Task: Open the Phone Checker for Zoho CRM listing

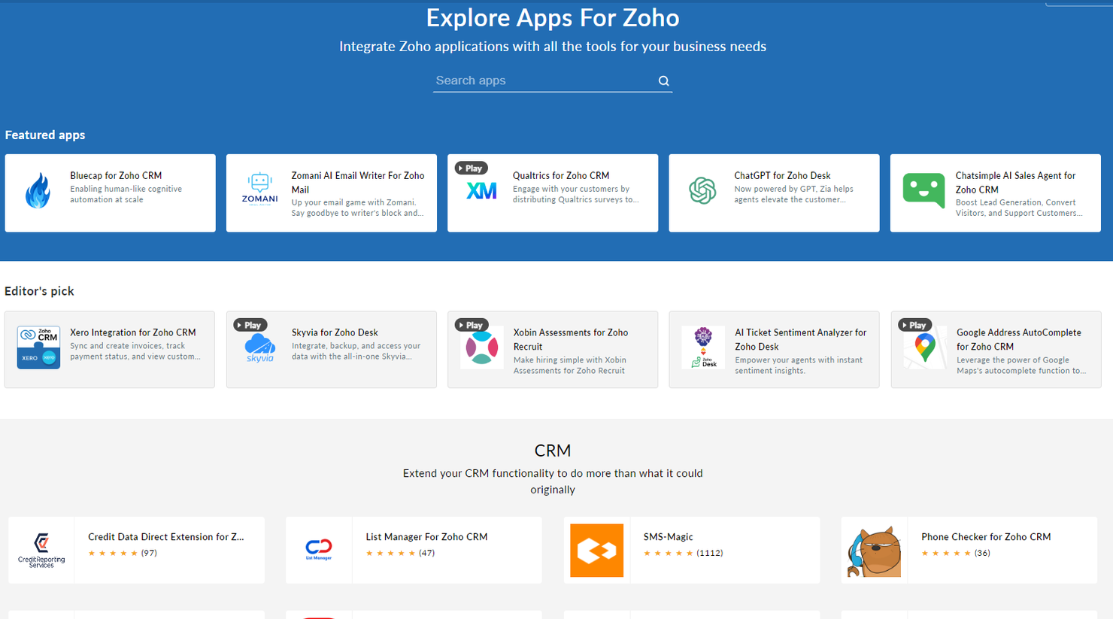Action: pyautogui.click(x=985, y=536)
